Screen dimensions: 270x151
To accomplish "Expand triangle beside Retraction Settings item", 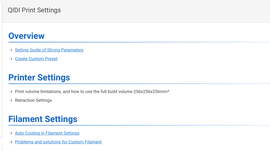I will (x=11, y=100).
